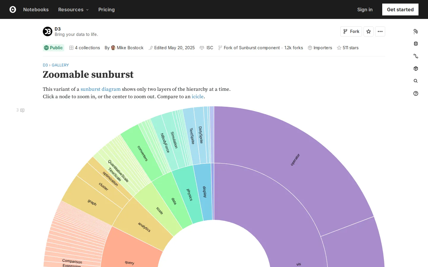Click the optimization outer arc
The width and height of the screenshot is (428, 267).
click(110, 179)
